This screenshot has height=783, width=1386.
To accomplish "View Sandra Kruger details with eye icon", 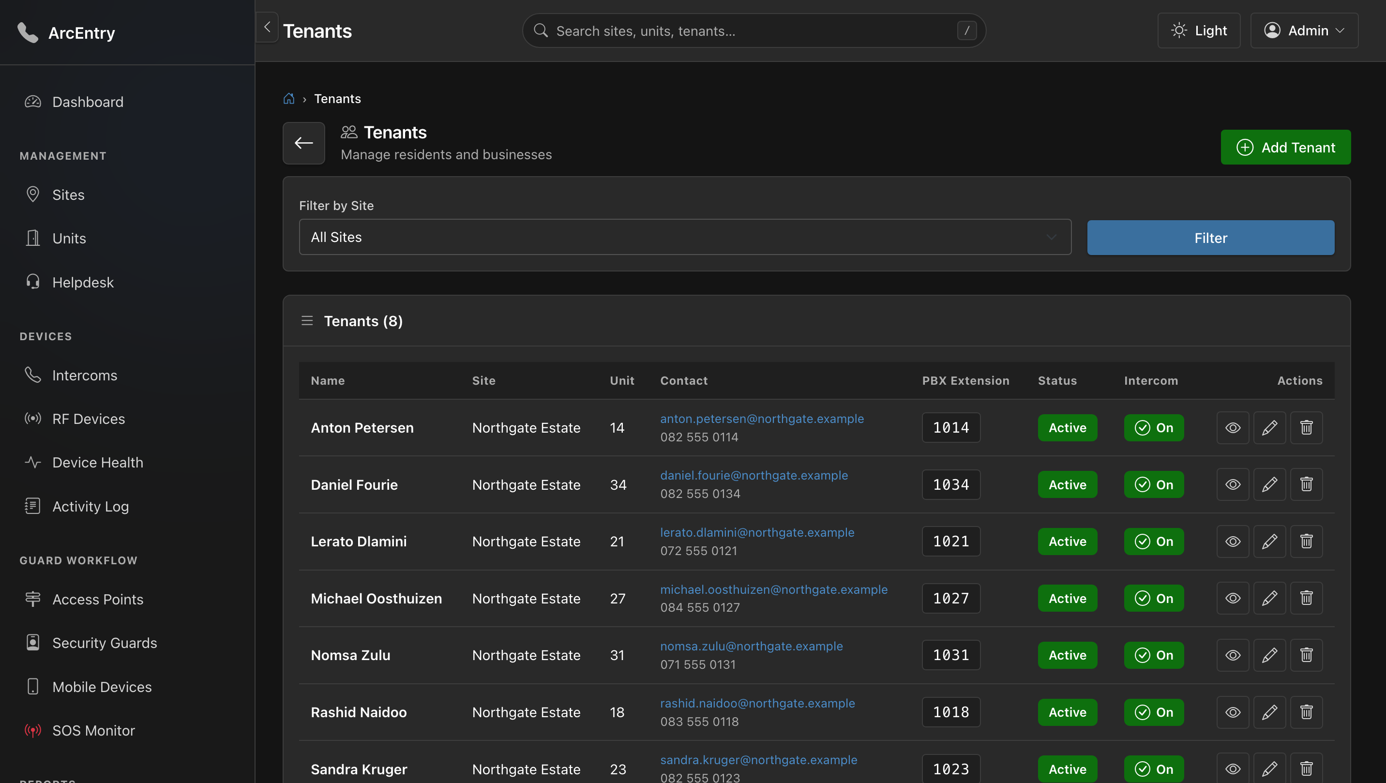I will tap(1233, 768).
